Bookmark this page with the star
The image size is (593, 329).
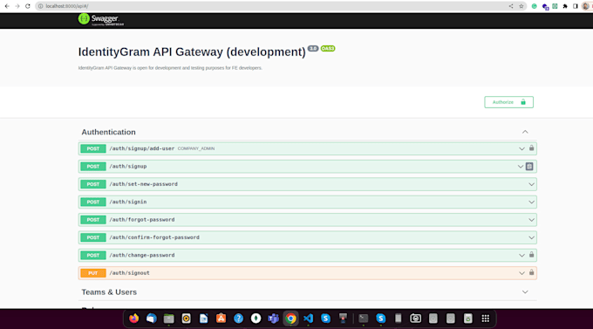[521, 6]
